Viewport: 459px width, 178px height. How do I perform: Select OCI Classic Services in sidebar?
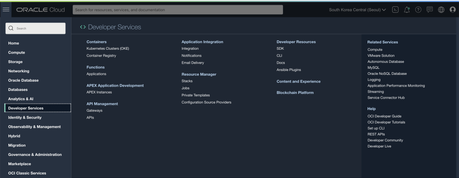click(27, 173)
